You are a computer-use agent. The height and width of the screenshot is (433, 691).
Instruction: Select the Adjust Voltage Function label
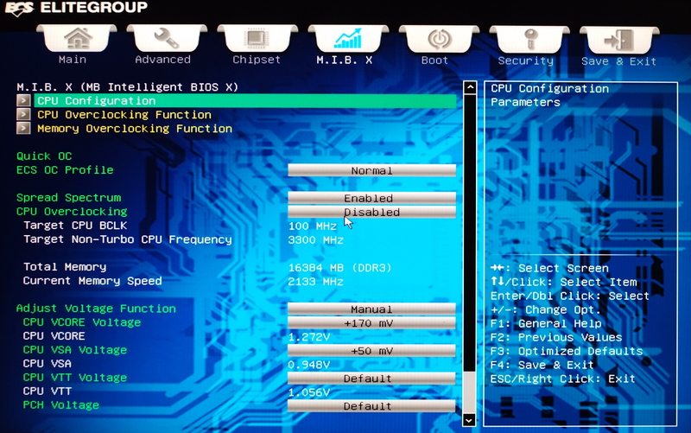pyautogui.click(x=96, y=309)
